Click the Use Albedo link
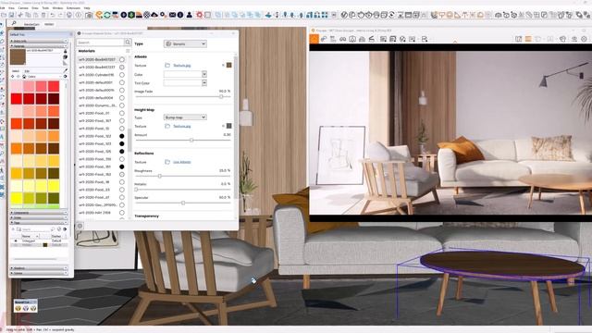592x333 pixels. [182, 162]
